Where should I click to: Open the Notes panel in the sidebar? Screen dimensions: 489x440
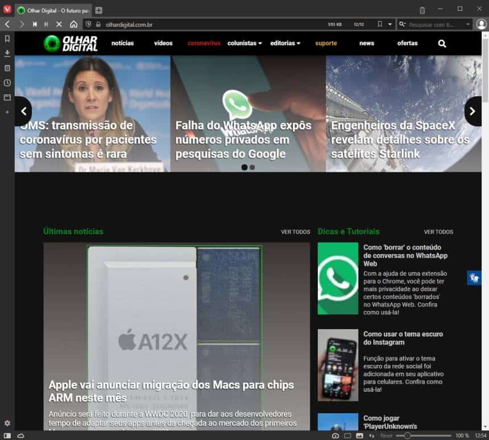(7, 68)
